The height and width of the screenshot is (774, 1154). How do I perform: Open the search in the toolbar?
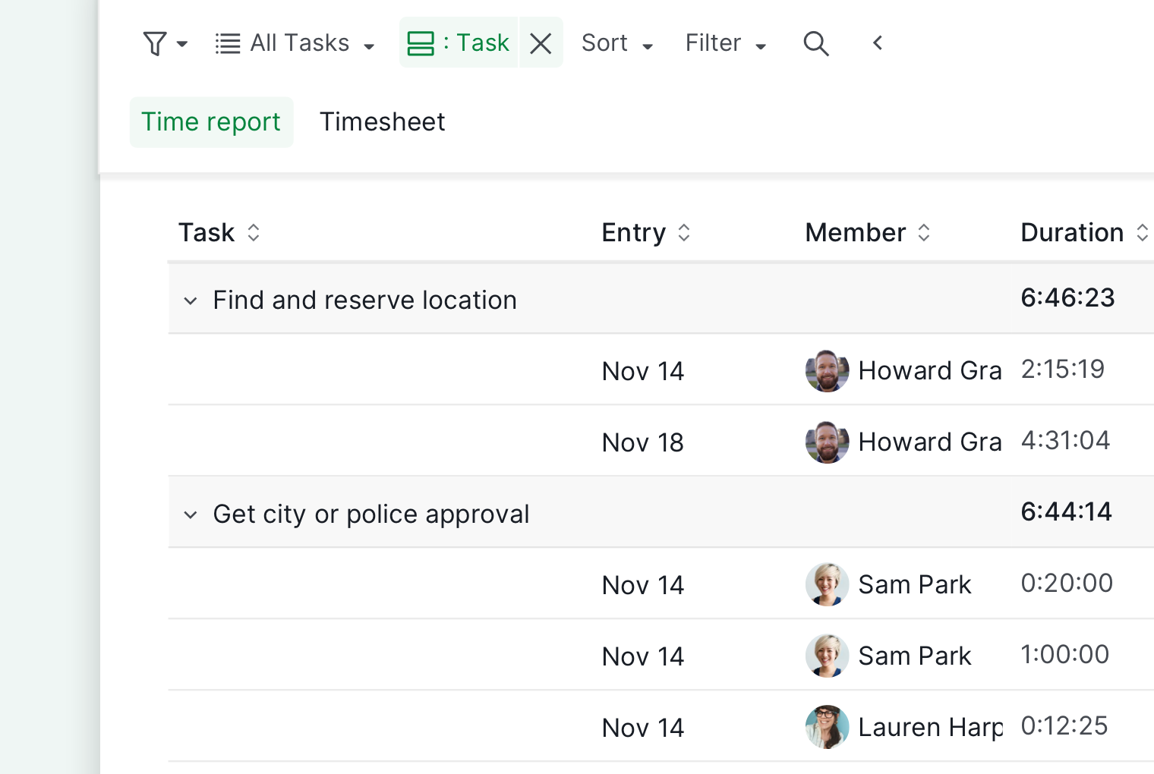tap(816, 43)
